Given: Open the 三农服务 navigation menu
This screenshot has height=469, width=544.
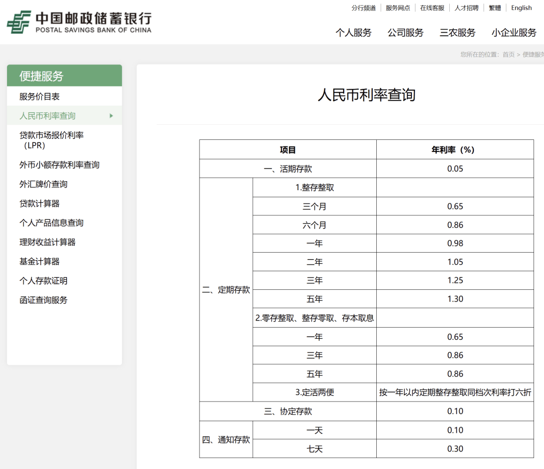Looking at the screenshot, I should (457, 32).
